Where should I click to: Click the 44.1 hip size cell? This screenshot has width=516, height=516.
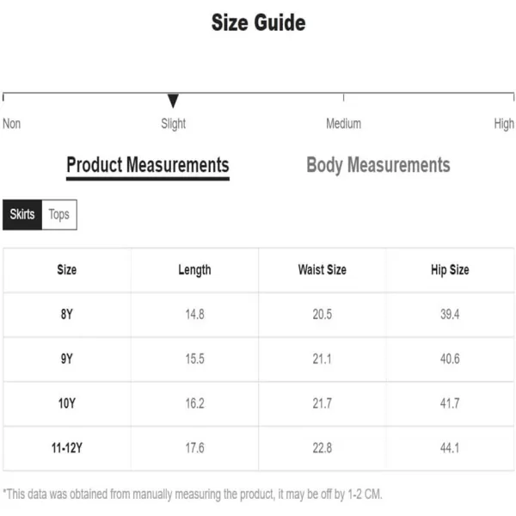coord(450,448)
